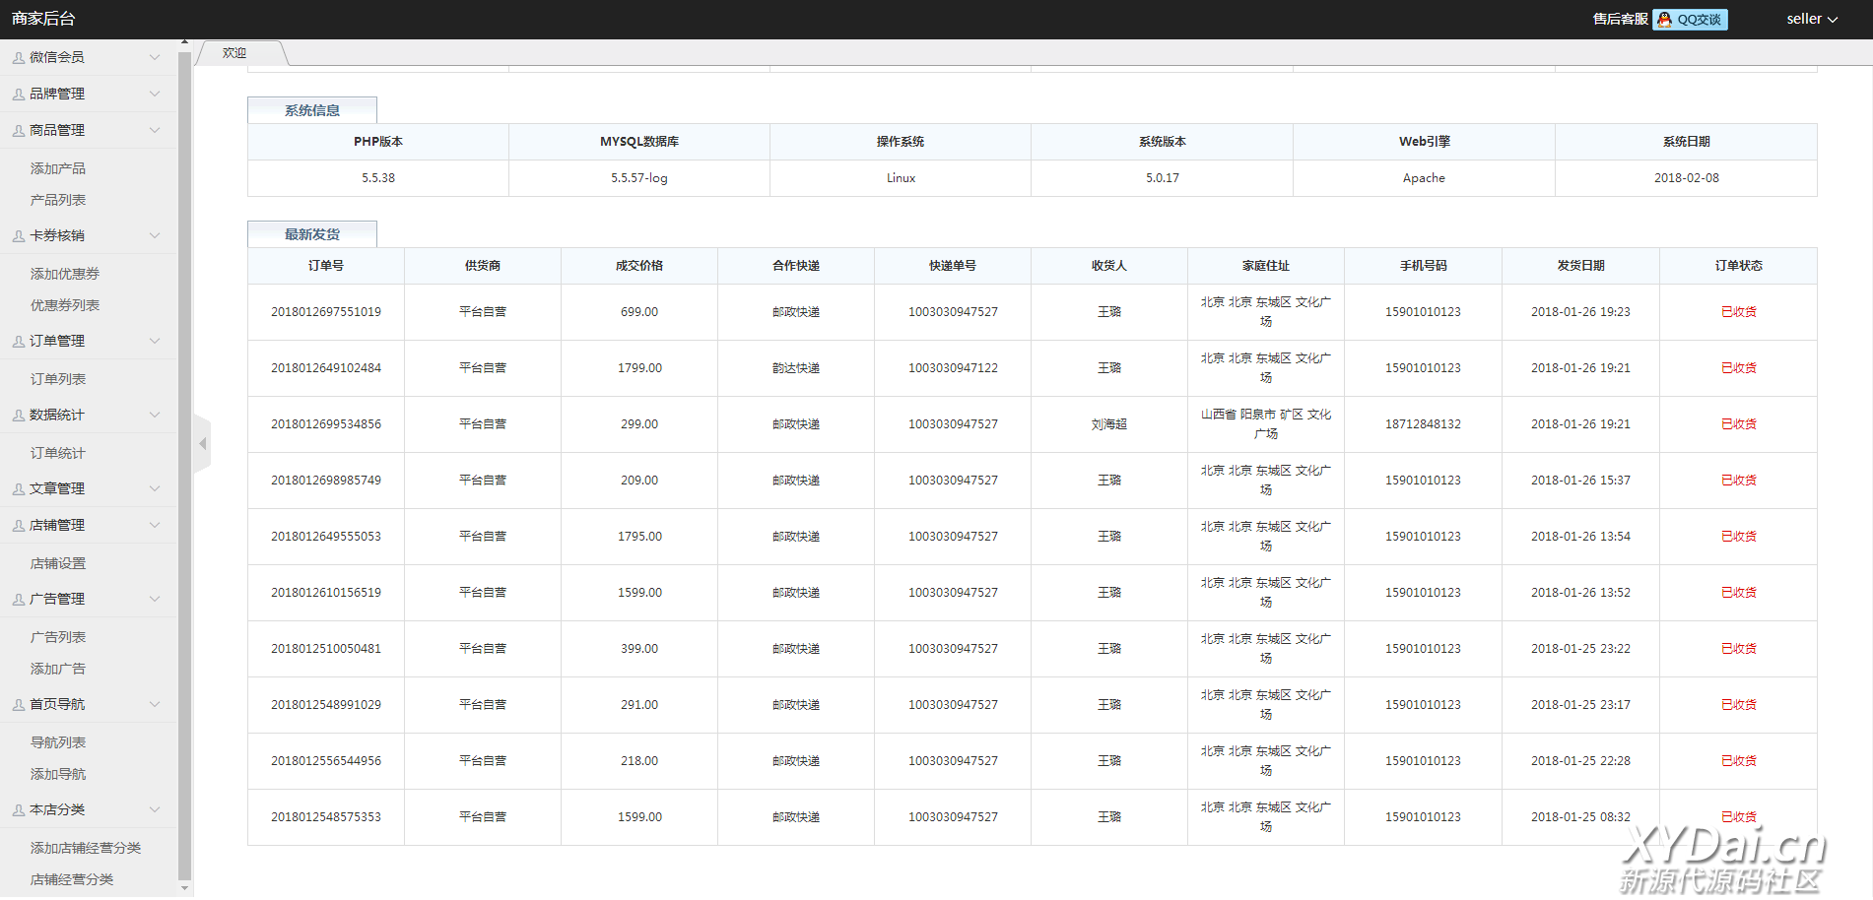This screenshot has height=900, width=1873.
Task: Click the user icon beside 商品管理
Action: pos(19,131)
